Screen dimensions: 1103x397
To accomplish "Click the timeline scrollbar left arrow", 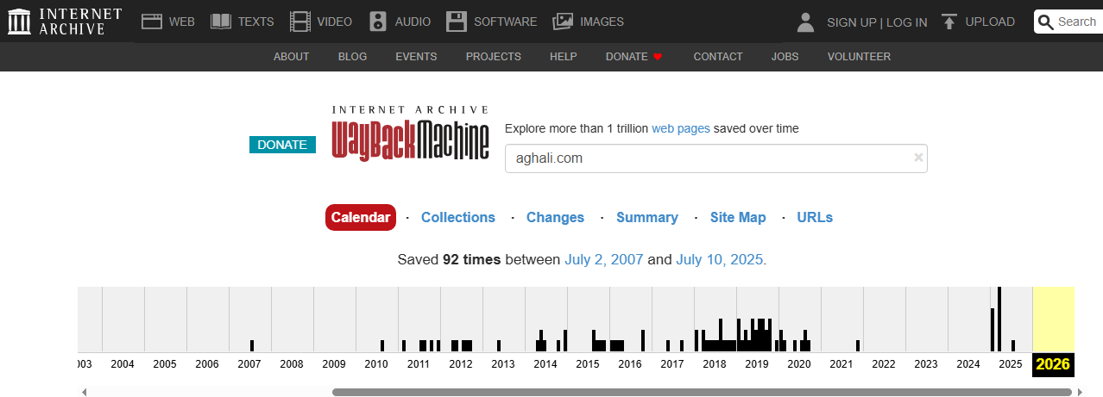I will click(x=85, y=392).
